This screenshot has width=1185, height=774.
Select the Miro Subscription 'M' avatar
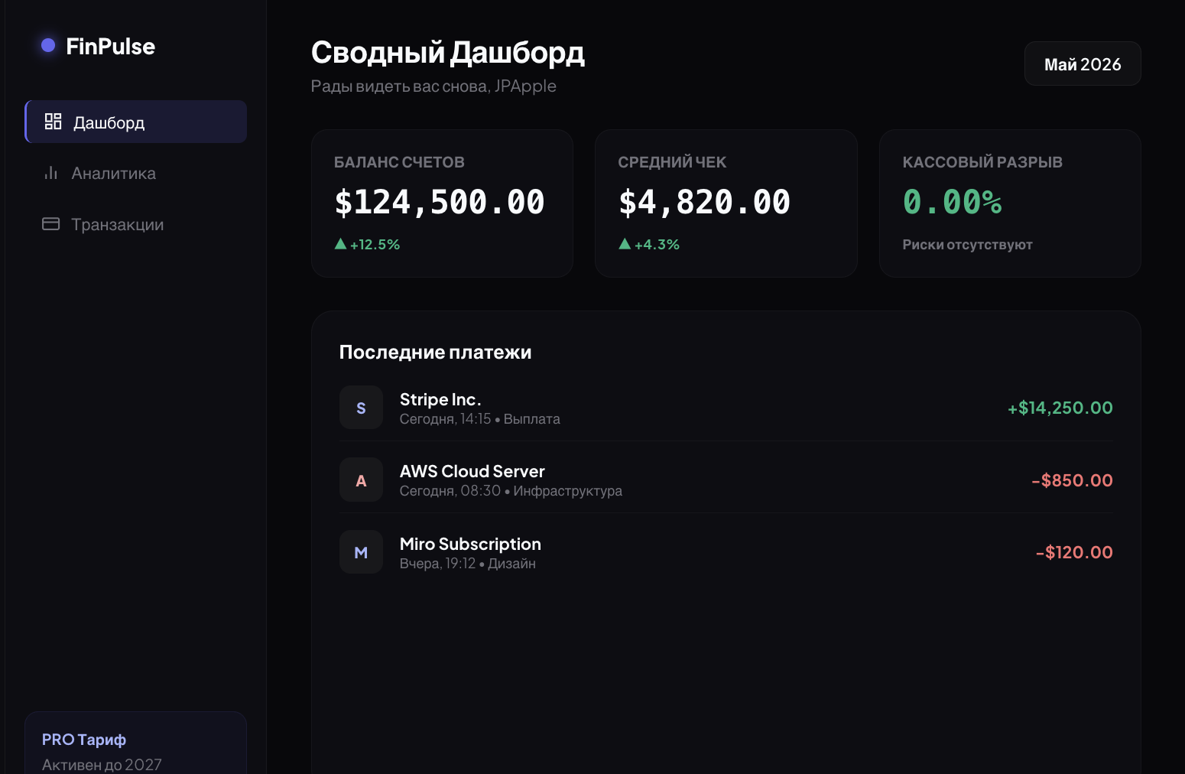361,552
